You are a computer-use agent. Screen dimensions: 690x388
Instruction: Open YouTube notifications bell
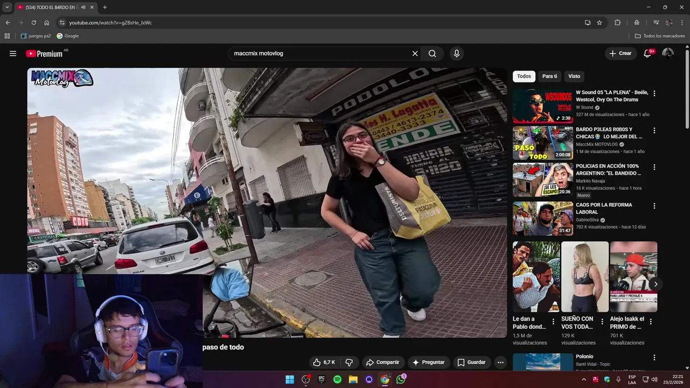648,53
